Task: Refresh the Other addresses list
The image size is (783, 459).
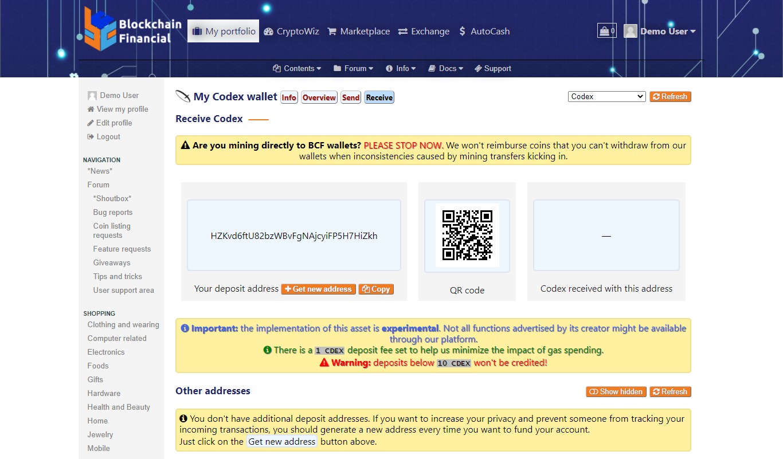Action: pos(670,392)
